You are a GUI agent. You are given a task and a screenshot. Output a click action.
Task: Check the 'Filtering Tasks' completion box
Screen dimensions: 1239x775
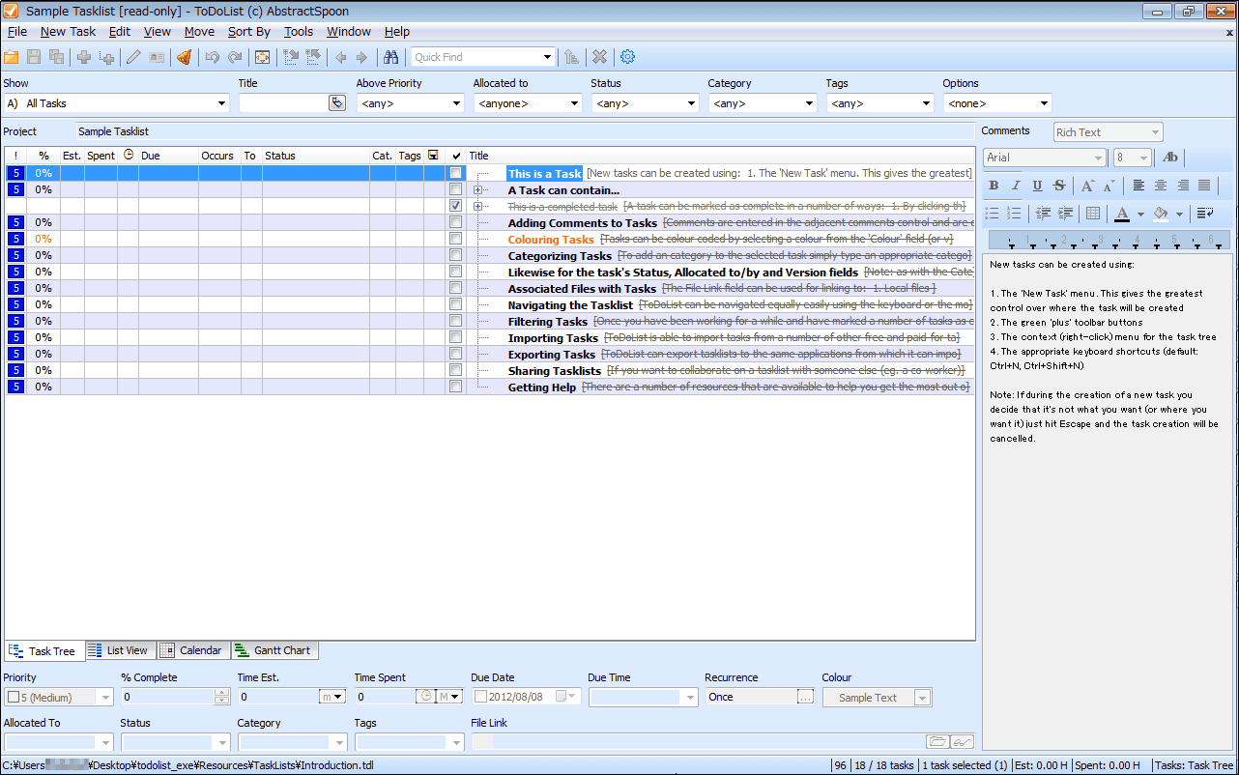coord(455,321)
